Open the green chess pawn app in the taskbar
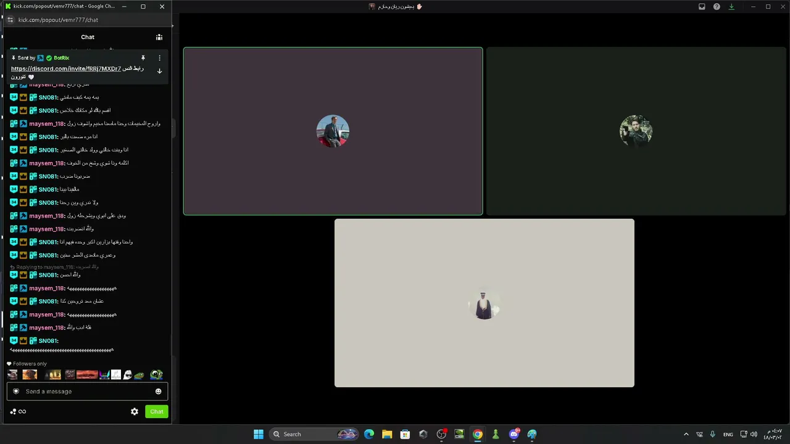Image resolution: width=790 pixels, height=444 pixels. point(496,434)
